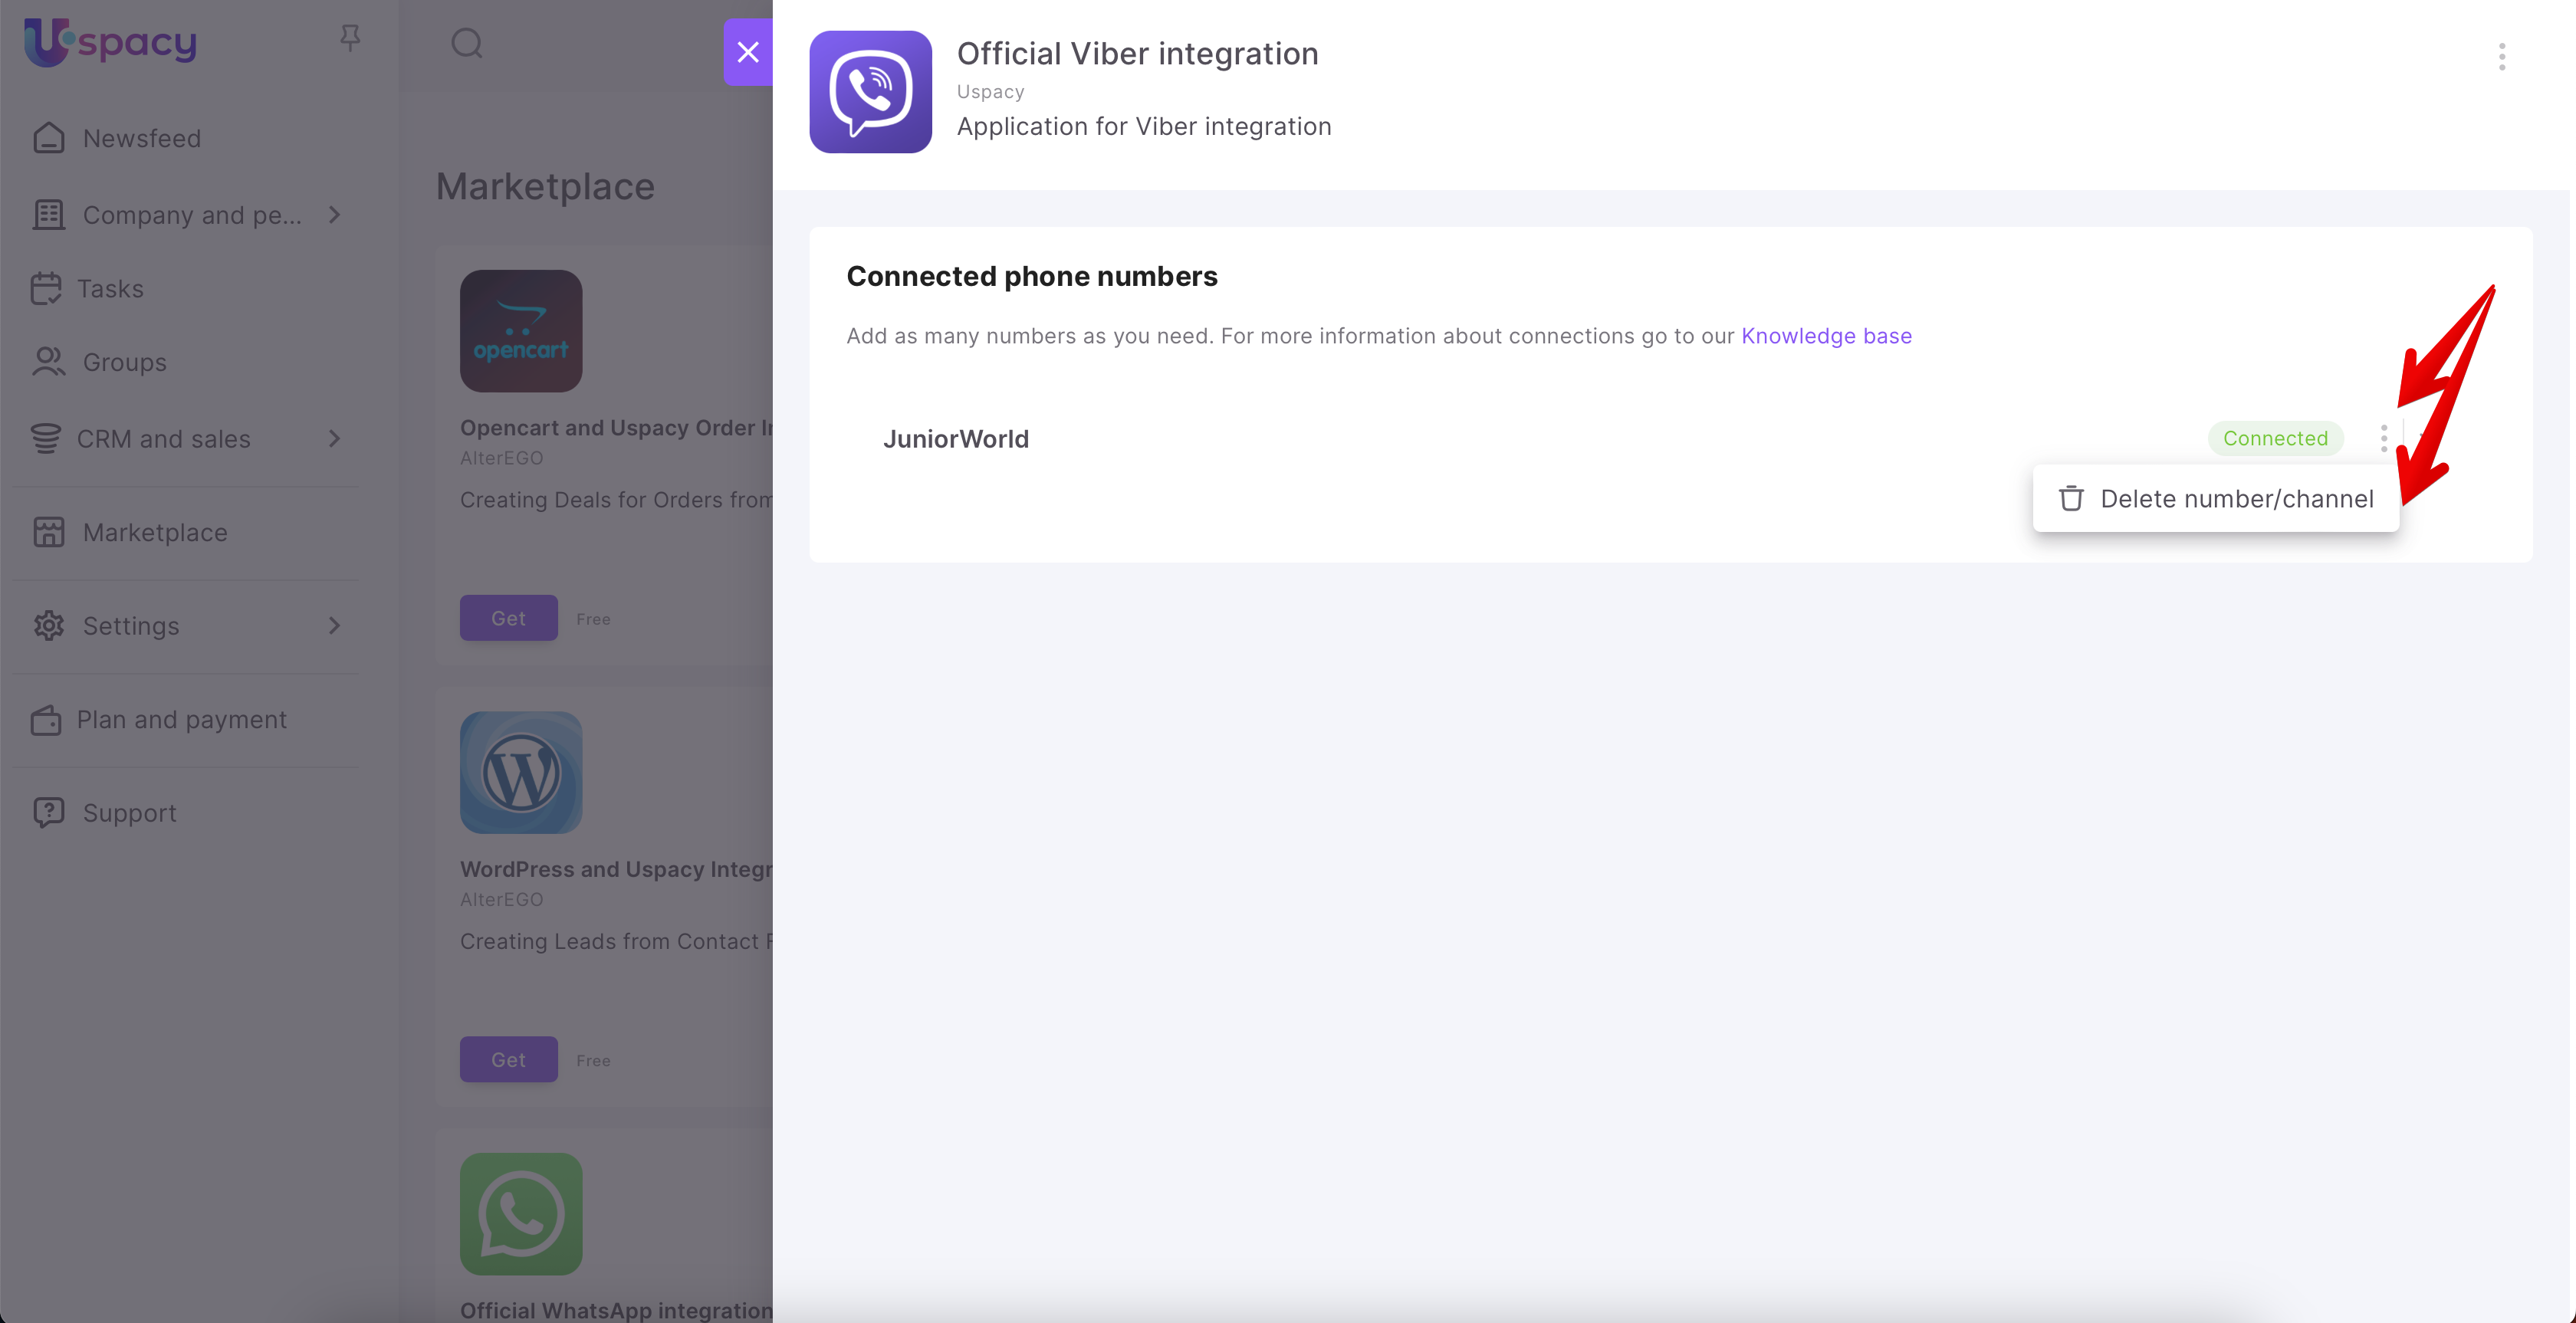Viewport: 2576px width, 1323px height.
Task: Click the Uspacy logo
Action: tap(111, 42)
